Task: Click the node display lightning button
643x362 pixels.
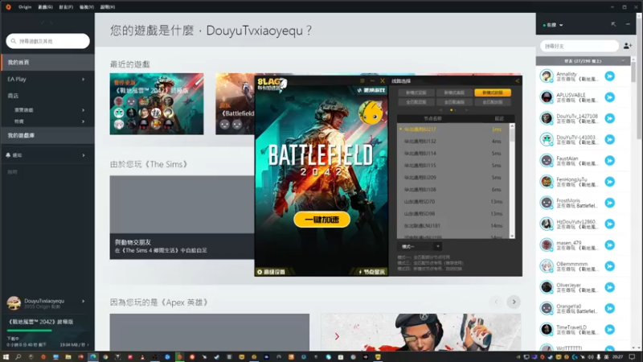Action: click(x=371, y=272)
